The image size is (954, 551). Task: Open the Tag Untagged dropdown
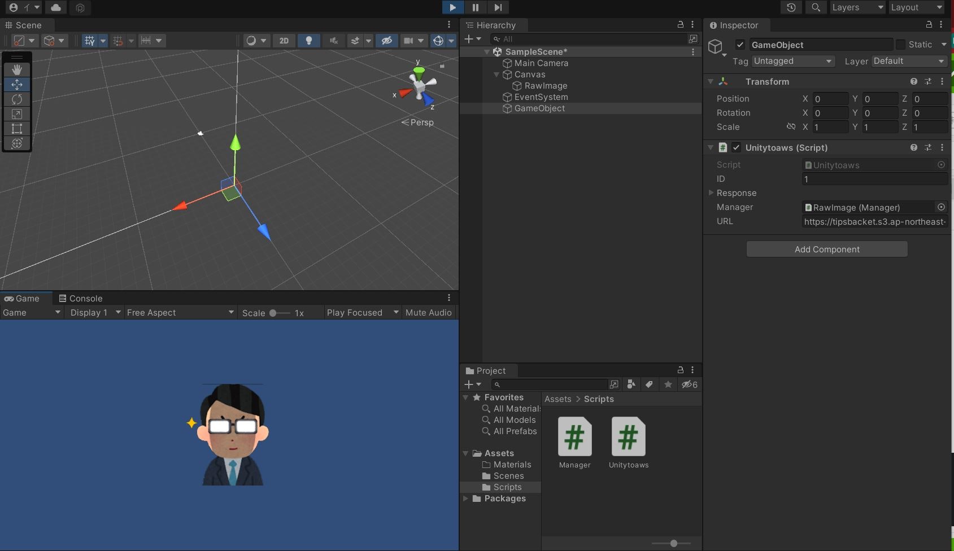click(x=793, y=61)
